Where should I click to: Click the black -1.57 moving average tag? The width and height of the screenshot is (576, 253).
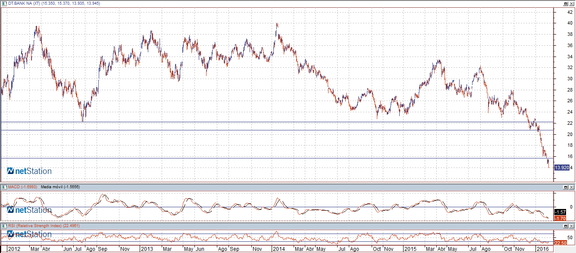560,212
